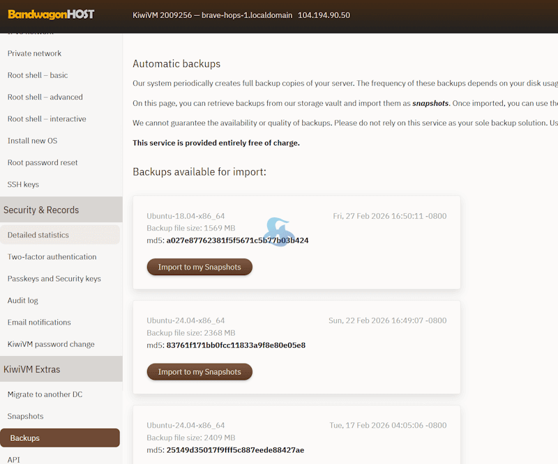Open Root password reset
The width and height of the screenshot is (558, 464).
pos(43,163)
